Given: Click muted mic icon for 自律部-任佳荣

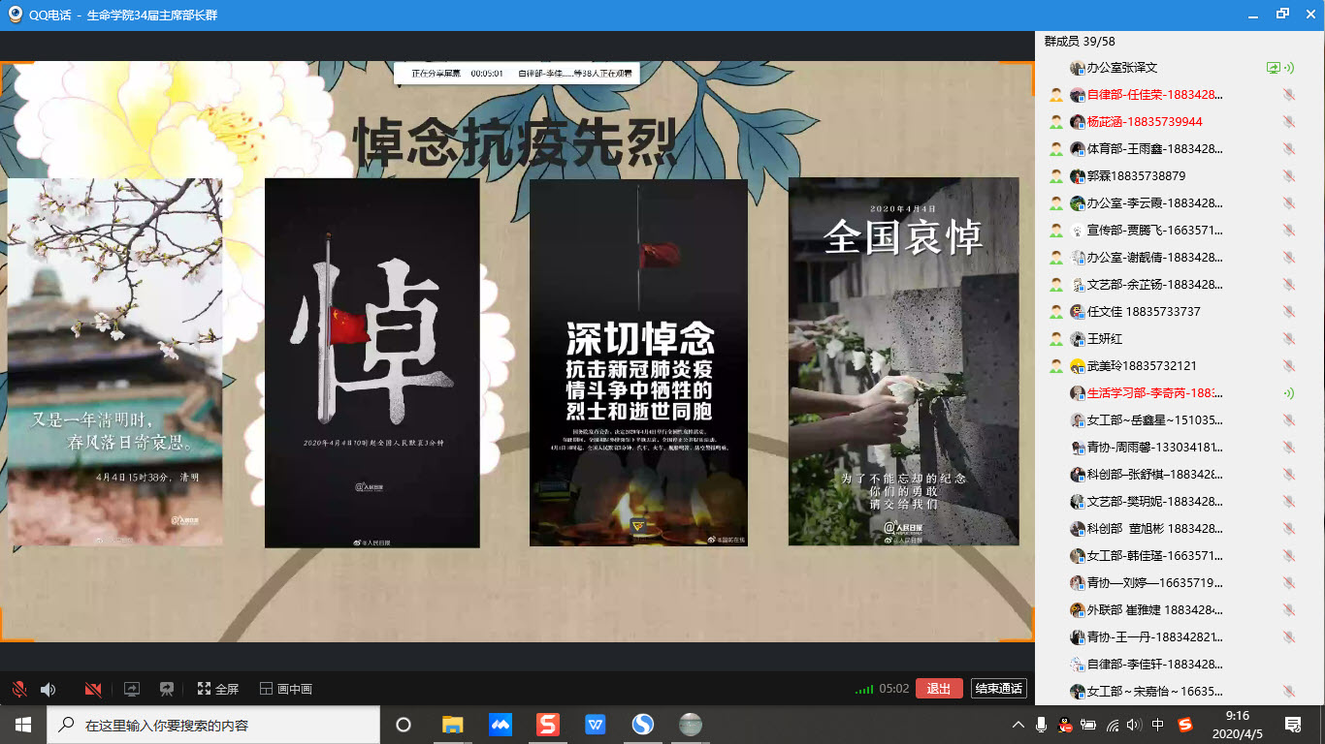Looking at the screenshot, I should pyautogui.click(x=1289, y=95).
